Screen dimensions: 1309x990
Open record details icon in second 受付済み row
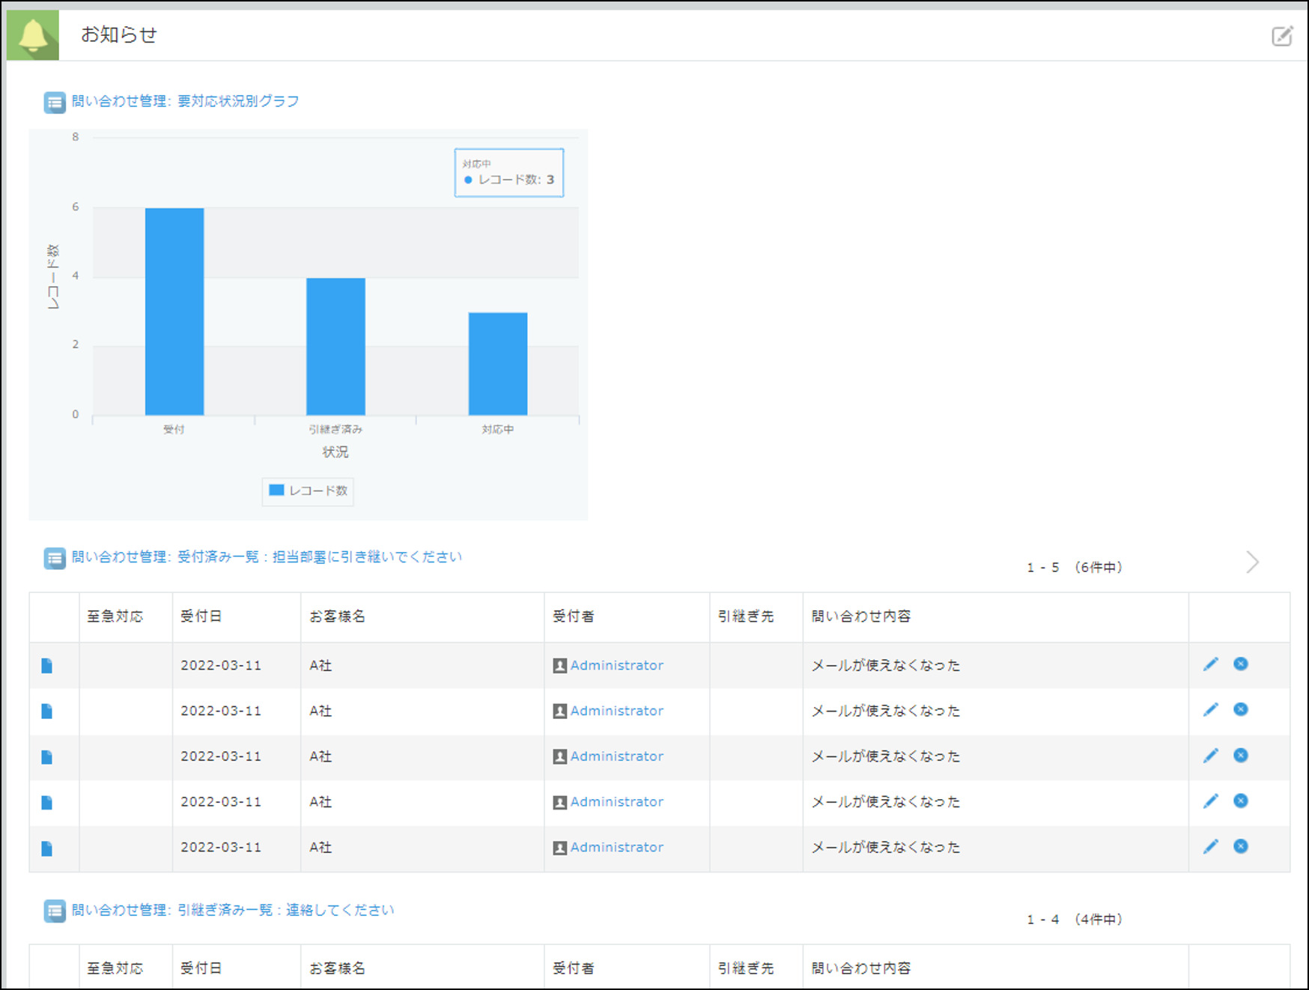pyautogui.click(x=47, y=711)
